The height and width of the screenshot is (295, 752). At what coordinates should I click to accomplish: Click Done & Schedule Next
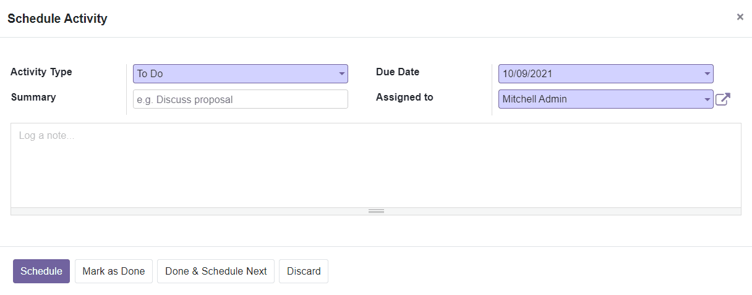coord(216,272)
